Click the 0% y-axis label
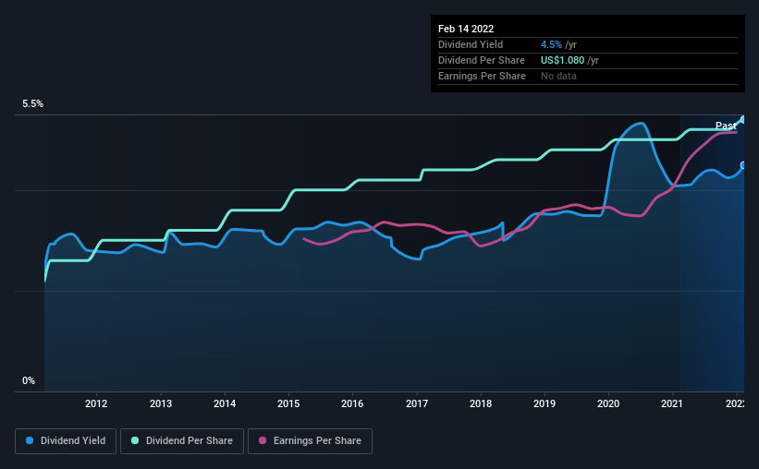759x469 pixels. tap(28, 380)
